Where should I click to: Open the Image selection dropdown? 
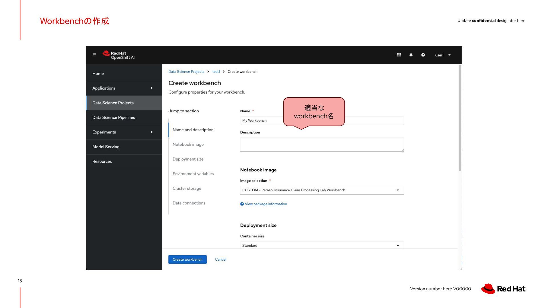322,190
